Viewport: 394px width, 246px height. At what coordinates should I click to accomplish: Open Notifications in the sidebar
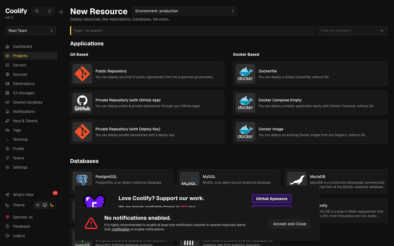[x=30, y=112]
